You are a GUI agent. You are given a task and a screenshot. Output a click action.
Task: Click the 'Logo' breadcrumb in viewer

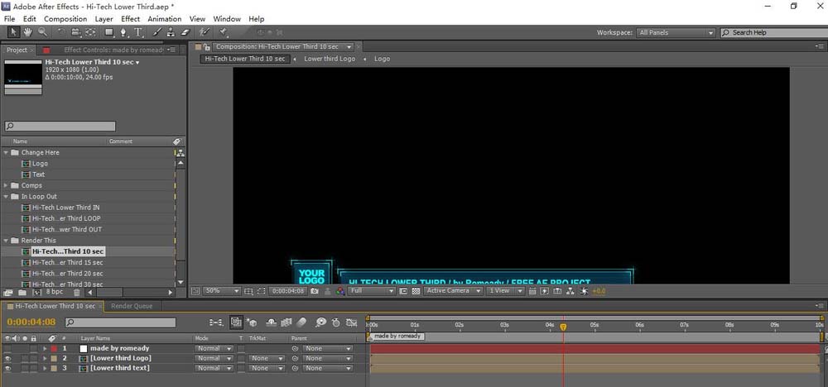tap(382, 59)
